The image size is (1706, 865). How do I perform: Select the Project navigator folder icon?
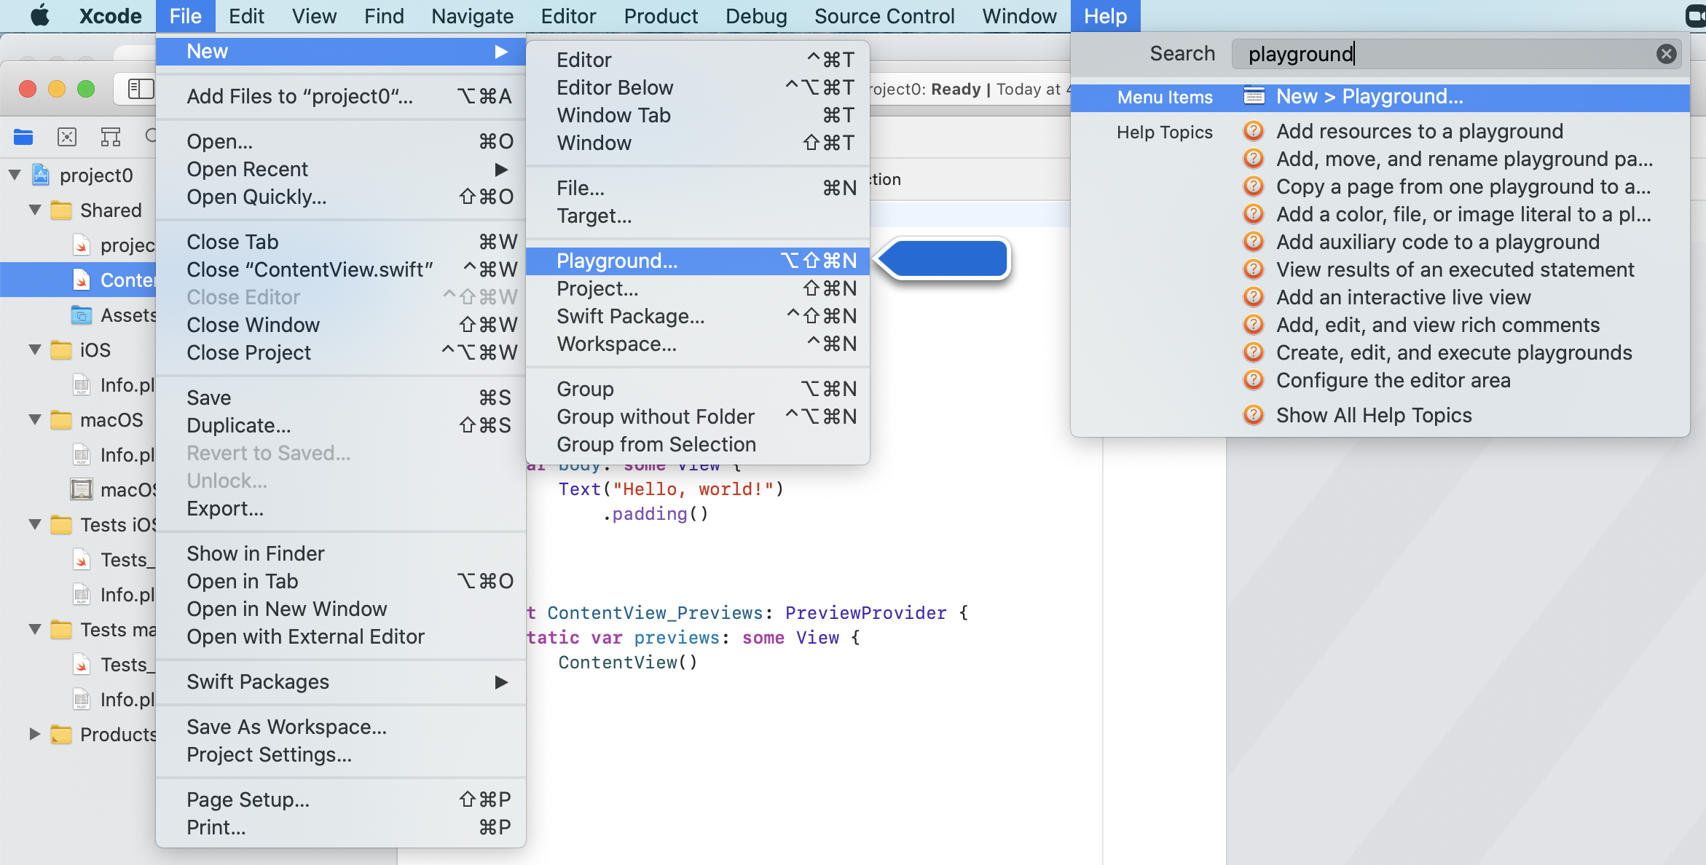(x=23, y=136)
